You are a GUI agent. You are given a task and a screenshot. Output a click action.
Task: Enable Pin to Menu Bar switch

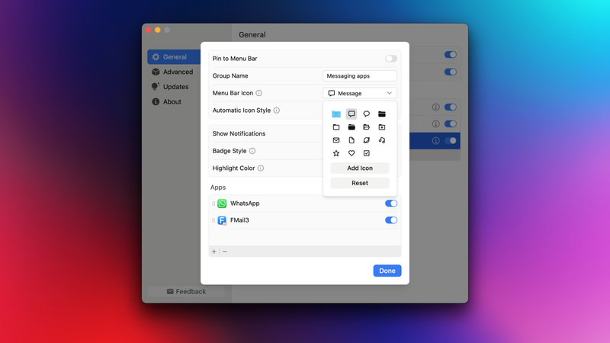click(391, 59)
